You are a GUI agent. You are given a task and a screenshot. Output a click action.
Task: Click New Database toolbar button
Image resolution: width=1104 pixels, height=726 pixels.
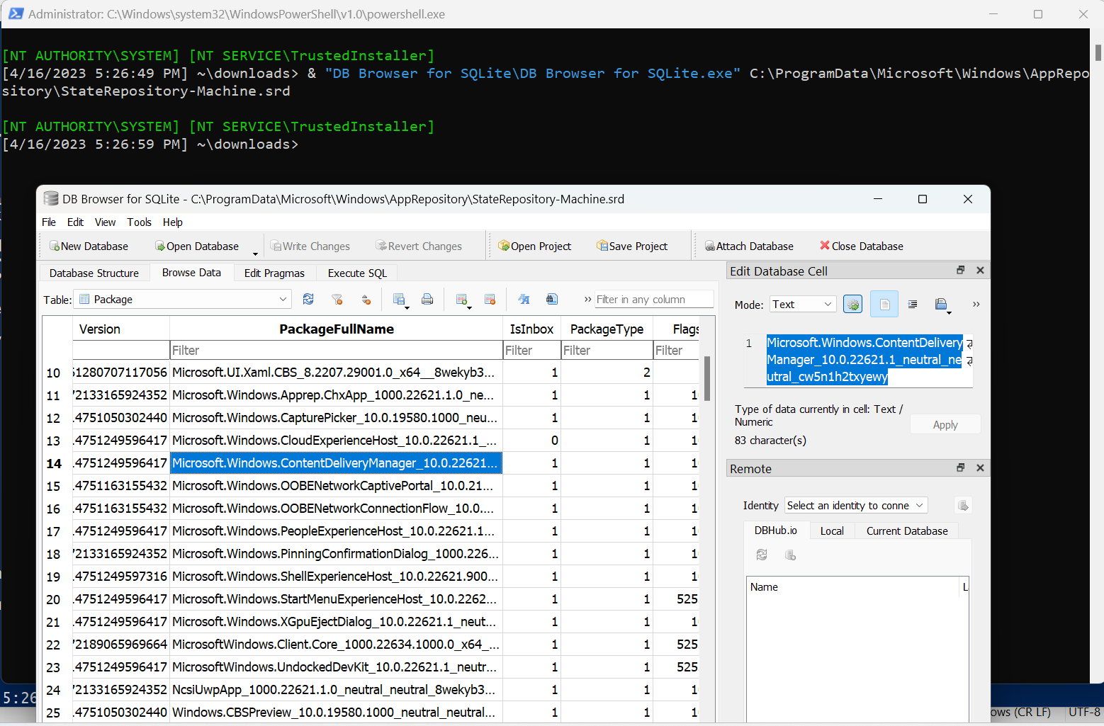(x=89, y=246)
